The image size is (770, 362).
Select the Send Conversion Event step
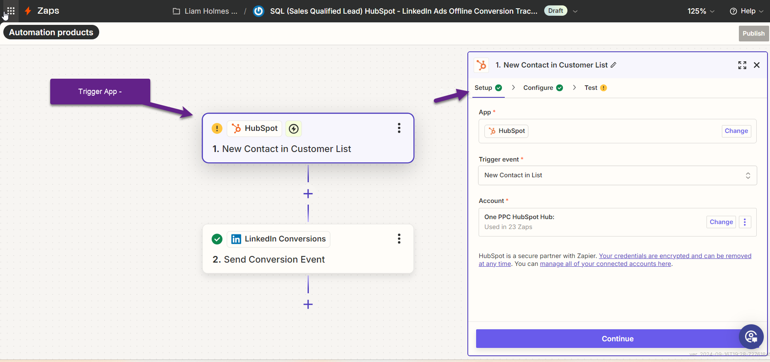point(308,249)
